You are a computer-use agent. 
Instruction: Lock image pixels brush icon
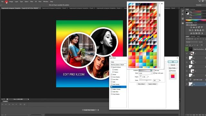[192, 45]
